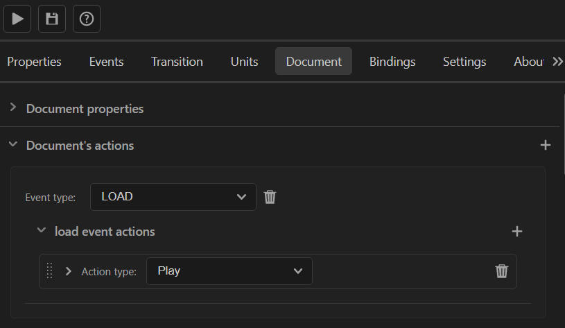Open the Help question mark icon
The width and height of the screenshot is (565, 328).
[x=87, y=19]
